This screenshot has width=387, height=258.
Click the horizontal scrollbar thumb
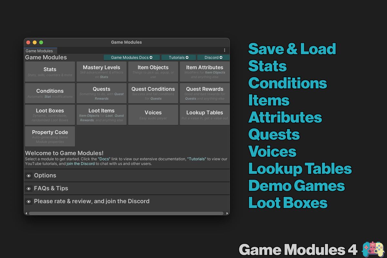(126, 213)
